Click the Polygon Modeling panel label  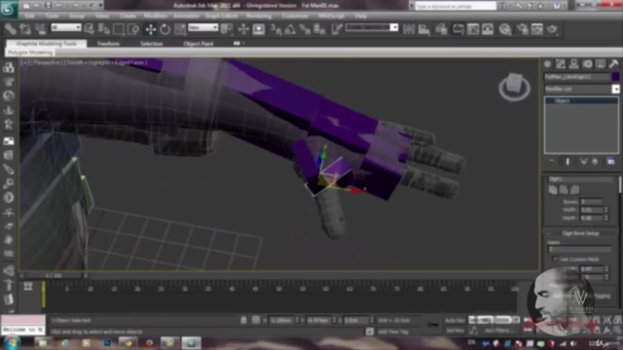click(30, 52)
